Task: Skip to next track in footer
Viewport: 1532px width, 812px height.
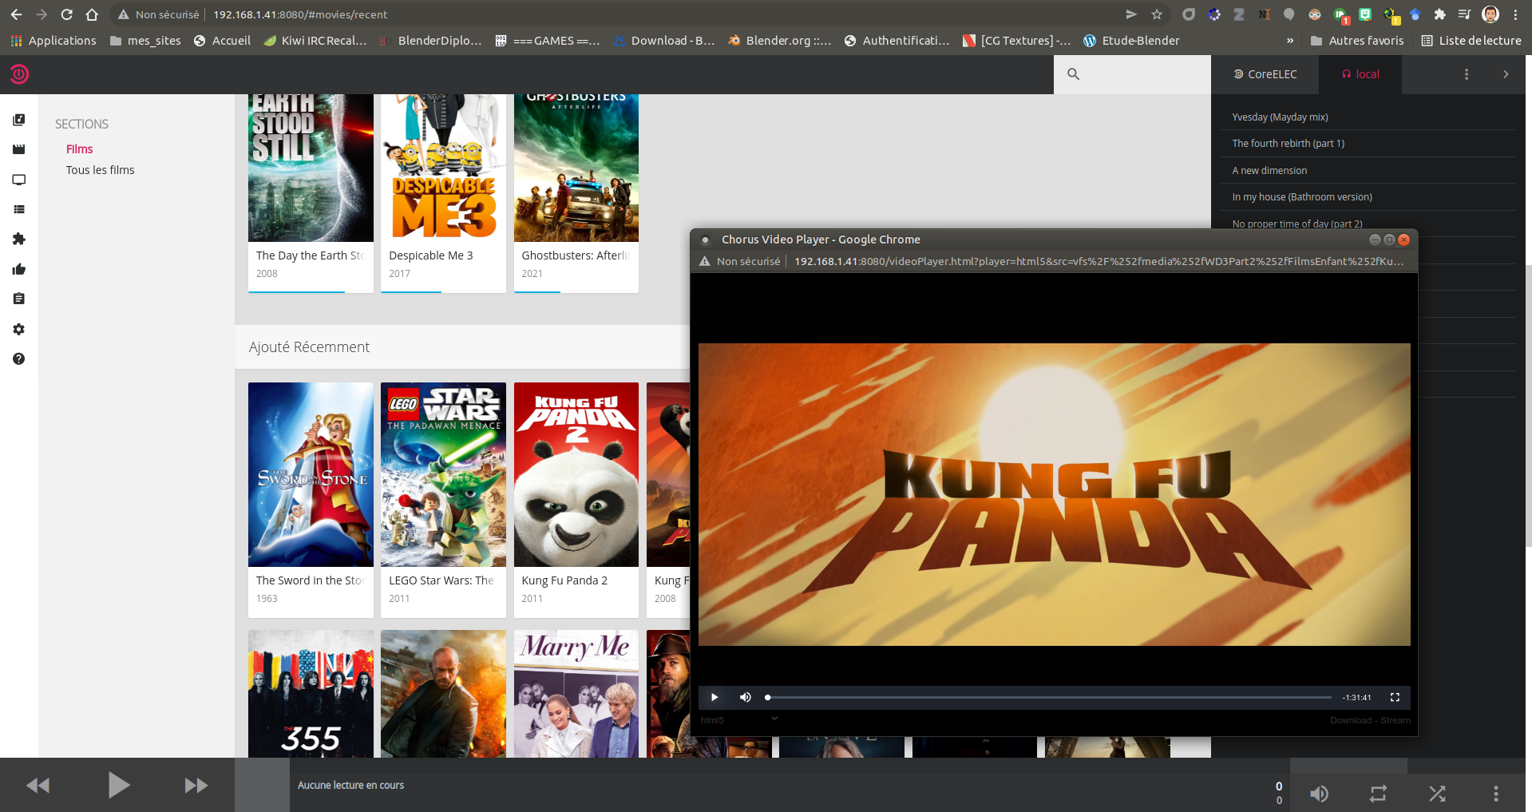Action: tap(196, 786)
